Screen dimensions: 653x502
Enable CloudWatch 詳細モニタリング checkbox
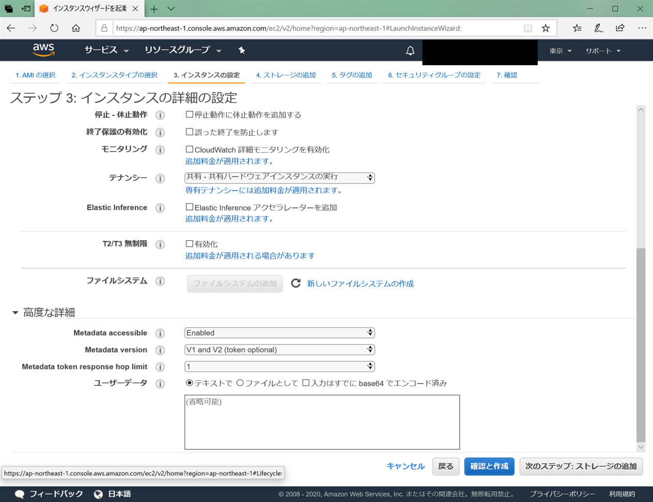(x=189, y=149)
